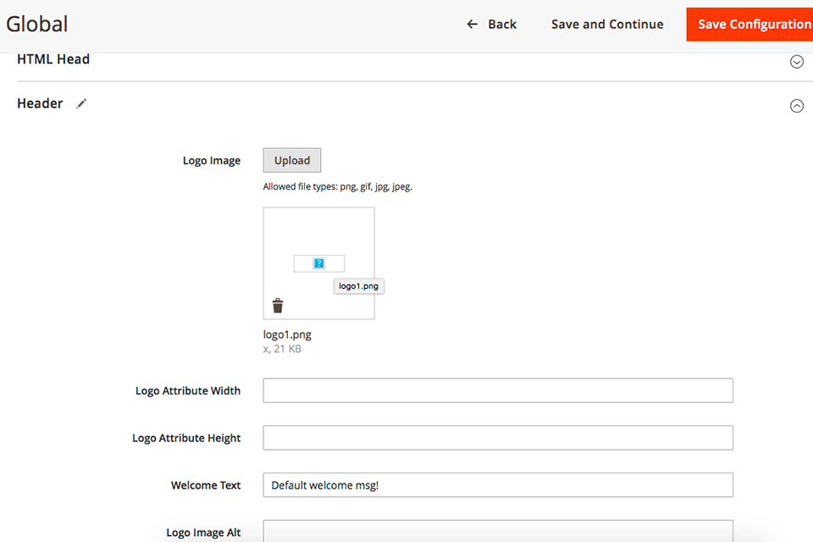813x542 pixels.
Task: Click Save and Continue
Action: click(x=607, y=25)
